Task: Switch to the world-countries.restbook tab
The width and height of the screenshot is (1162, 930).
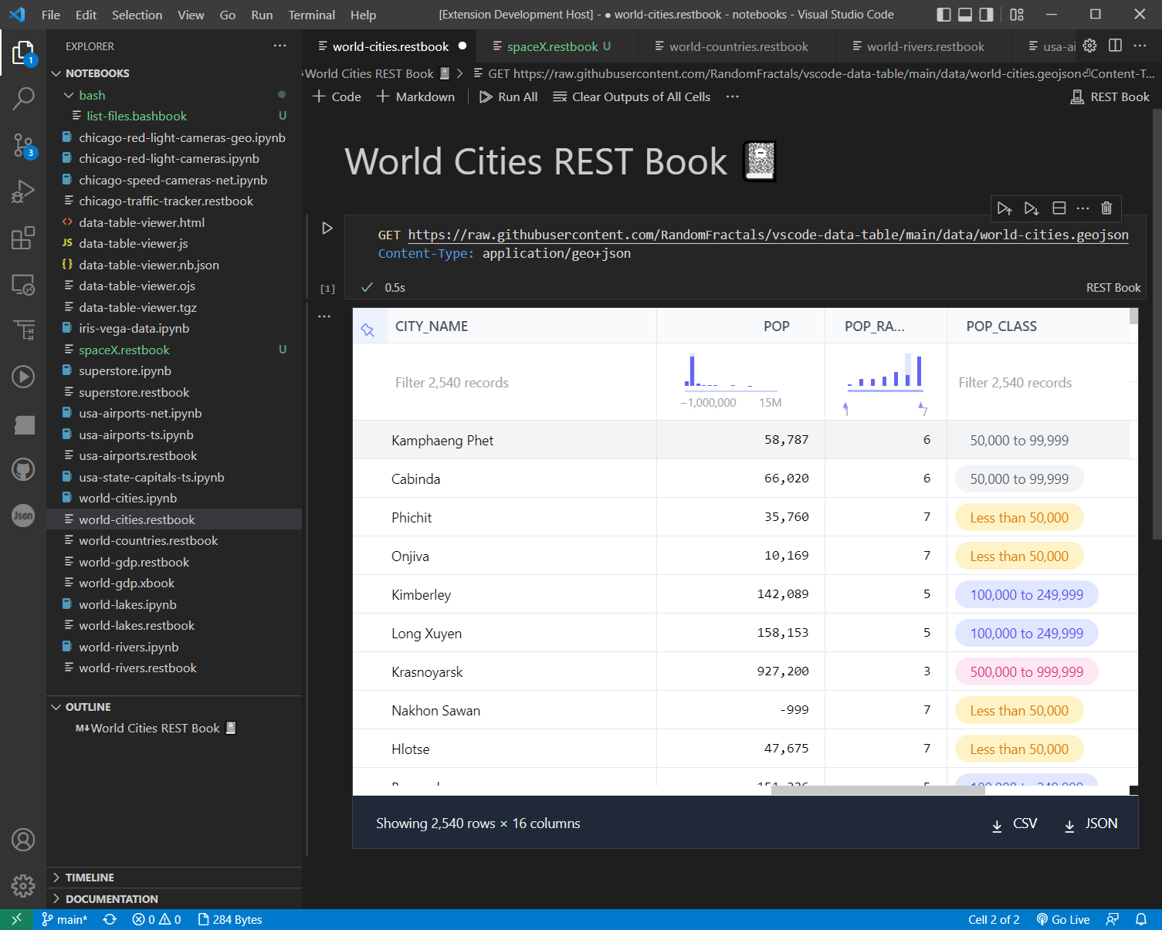Action: [x=739, y=46]
